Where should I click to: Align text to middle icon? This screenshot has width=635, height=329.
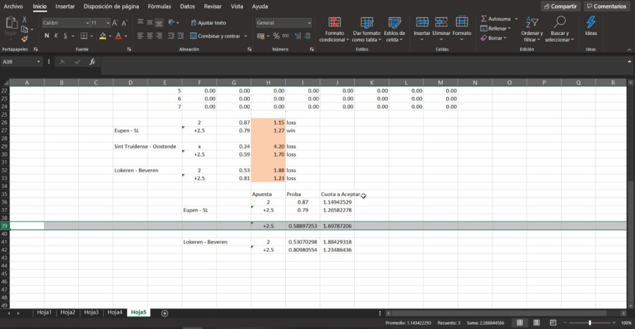(149, 23)
